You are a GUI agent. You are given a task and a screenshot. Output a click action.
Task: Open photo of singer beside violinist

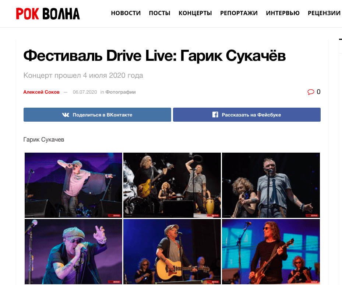tap(271, 185)
